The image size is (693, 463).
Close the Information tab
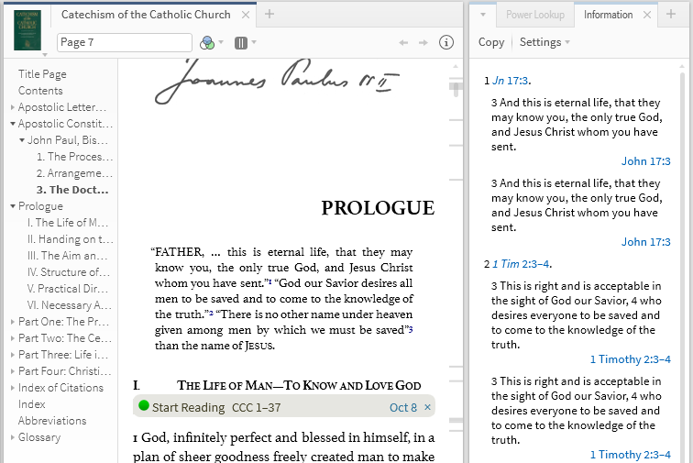[647, 15]
